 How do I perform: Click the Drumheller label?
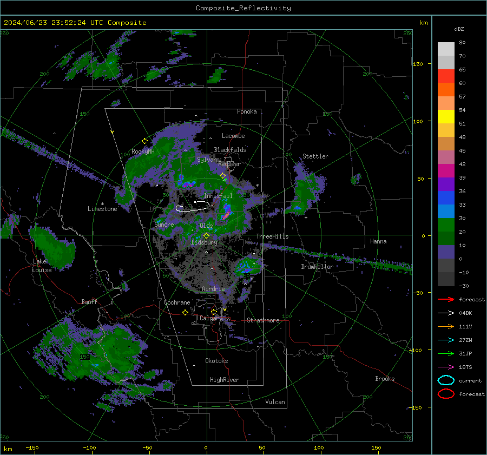click(x=317, y=267)
